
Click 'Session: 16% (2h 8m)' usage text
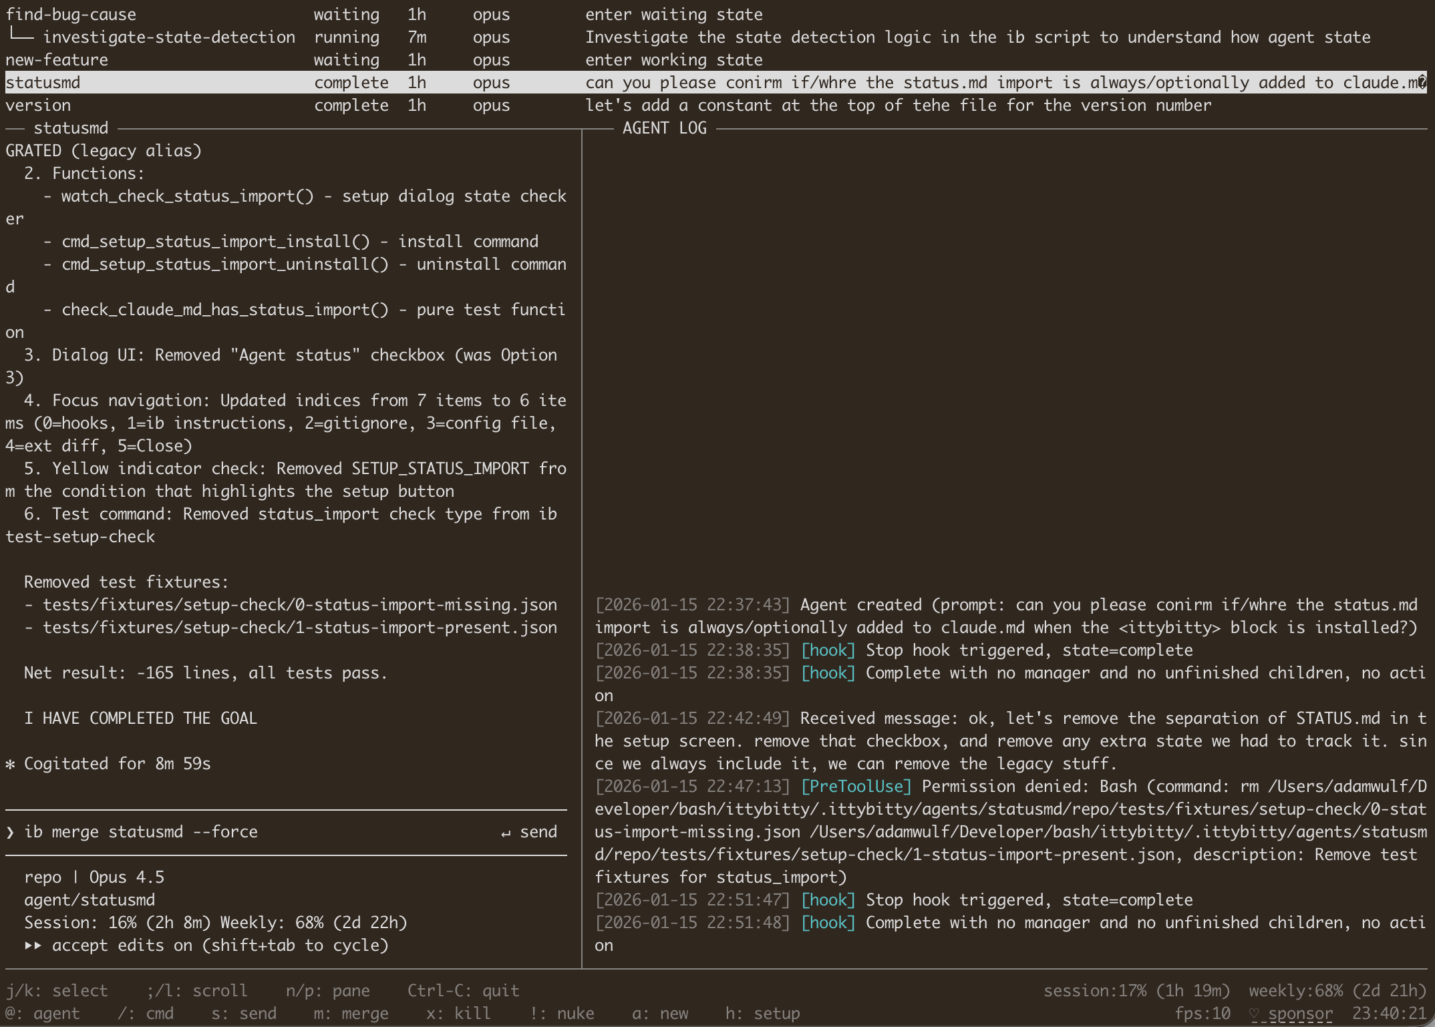(118, 922)
